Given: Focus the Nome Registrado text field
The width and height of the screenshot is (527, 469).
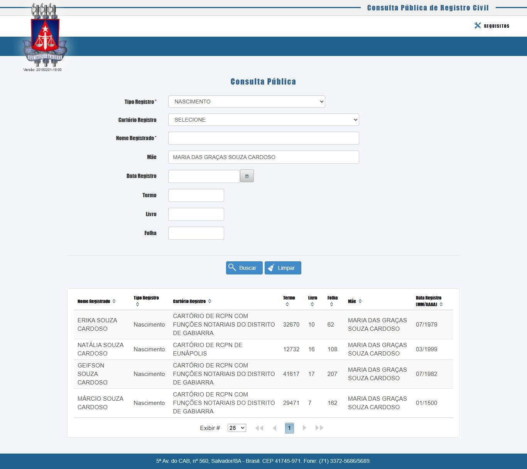Looking at the screenshot, I should [263, 138].
